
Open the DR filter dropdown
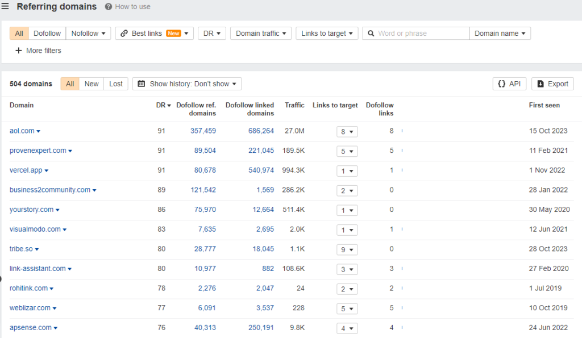[x=211, y=33]
